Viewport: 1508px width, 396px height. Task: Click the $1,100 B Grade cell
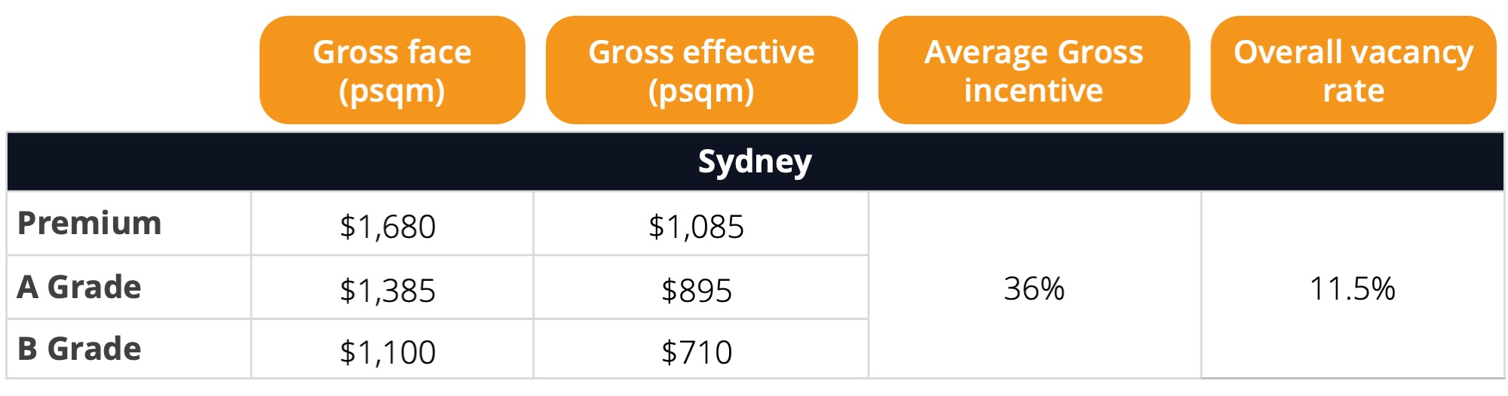388,352
